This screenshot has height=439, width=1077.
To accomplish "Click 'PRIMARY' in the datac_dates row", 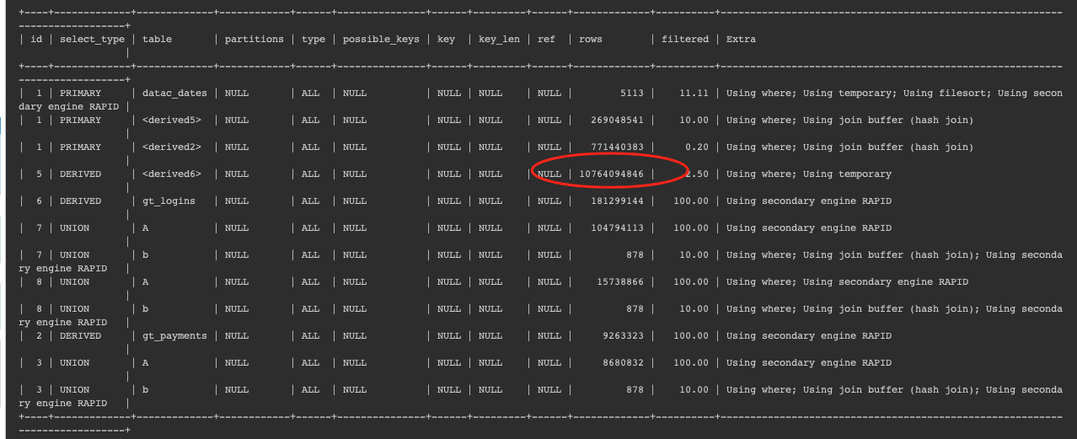I will tap(80, 94).
